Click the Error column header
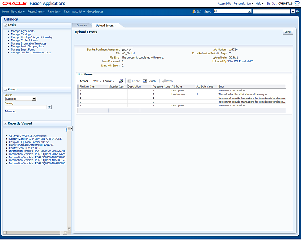 coord(252,87)
